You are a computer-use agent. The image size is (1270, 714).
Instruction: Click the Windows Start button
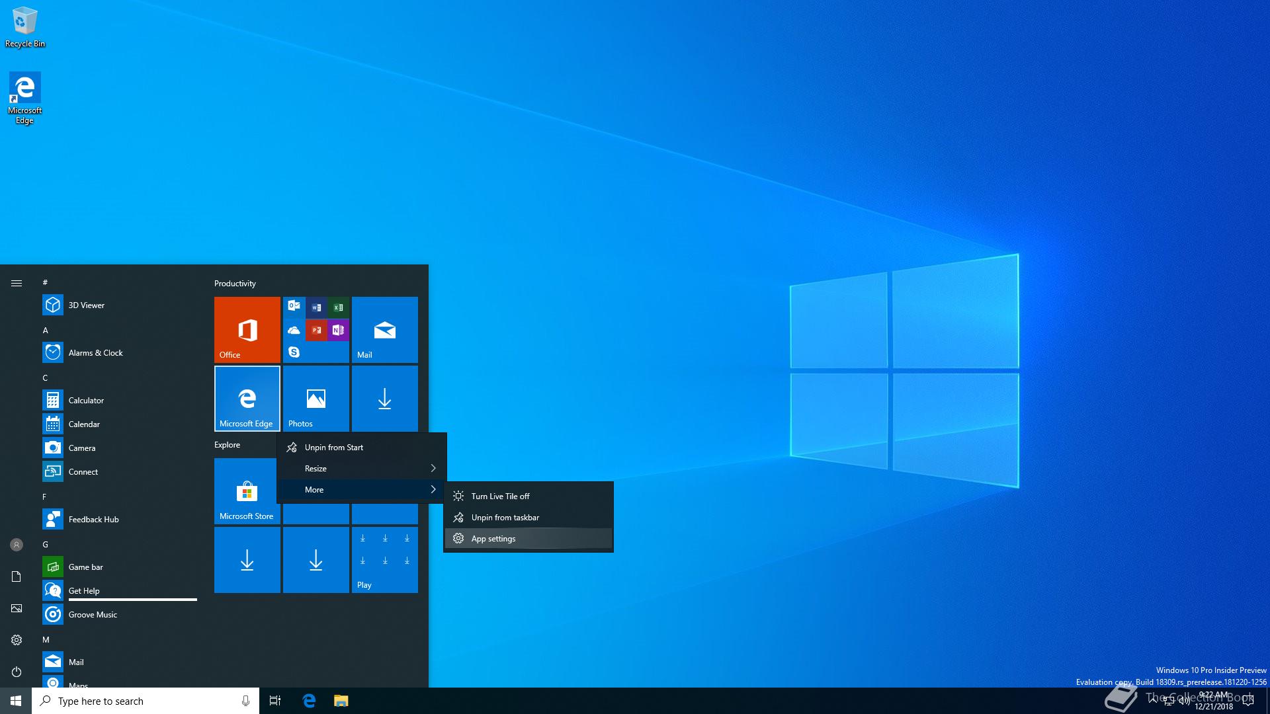pos(16,701)
